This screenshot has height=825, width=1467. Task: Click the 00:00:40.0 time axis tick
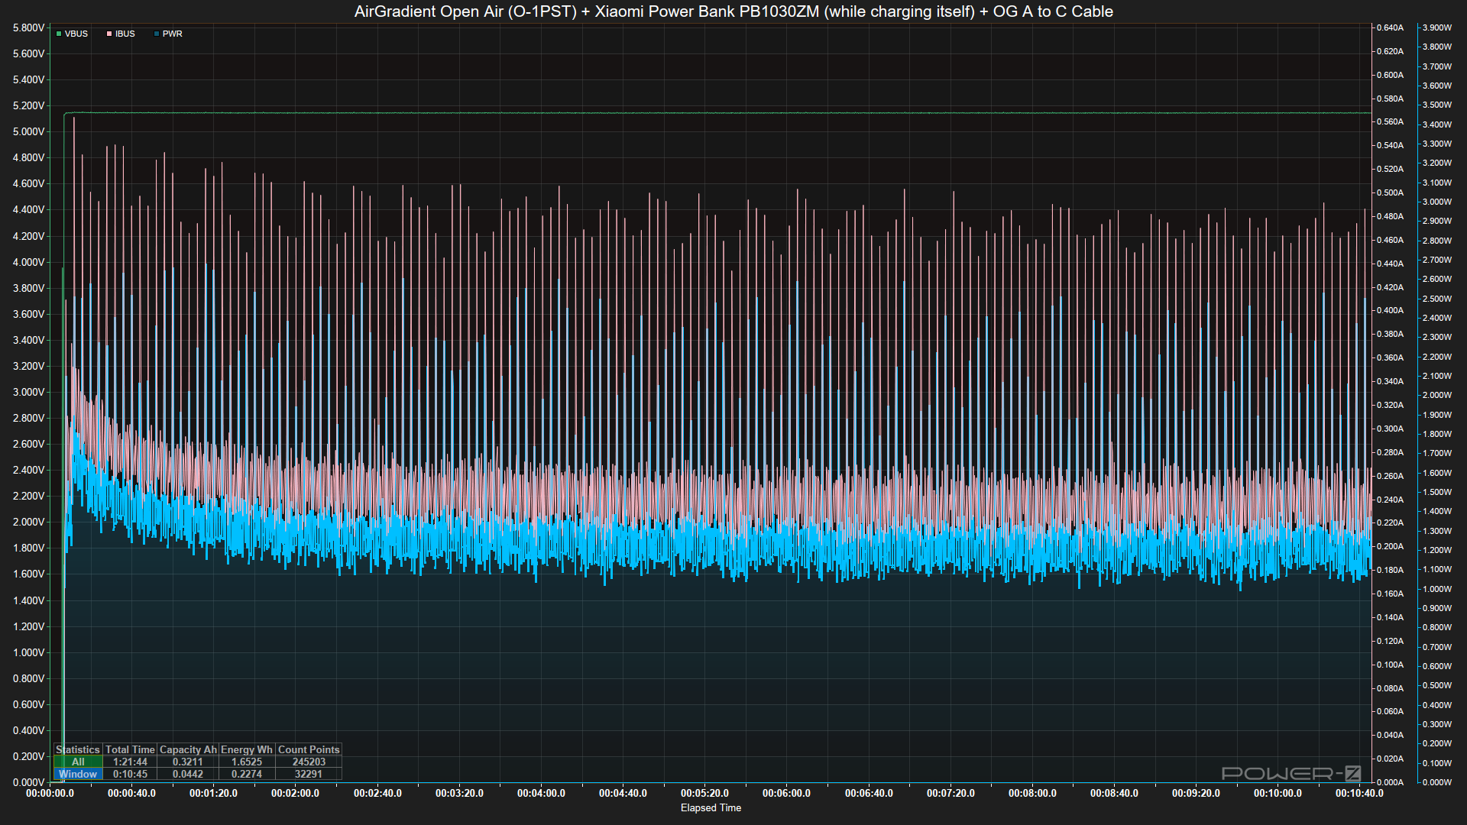(131, 793)
